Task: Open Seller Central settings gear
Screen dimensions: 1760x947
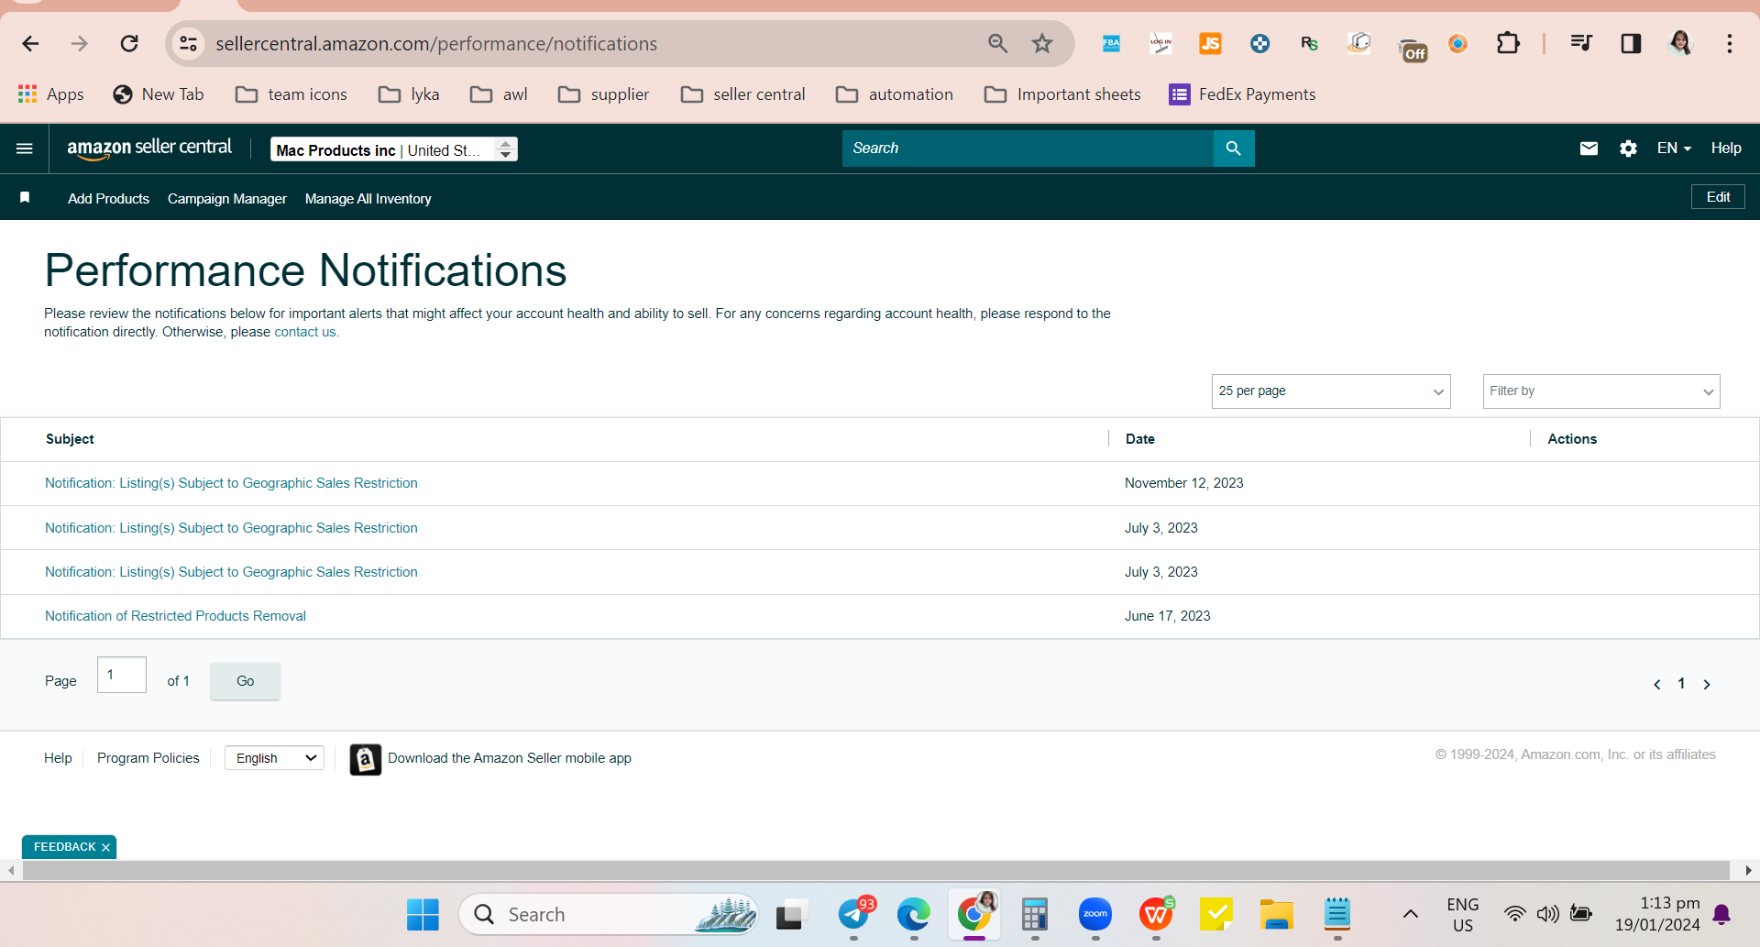Action: (x=1628, y=149)
